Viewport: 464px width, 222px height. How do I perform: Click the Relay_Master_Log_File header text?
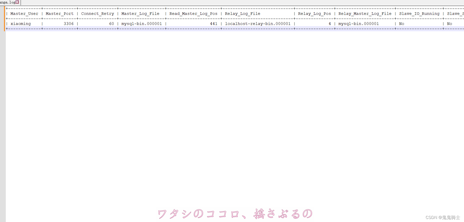[x=365, y=14]
